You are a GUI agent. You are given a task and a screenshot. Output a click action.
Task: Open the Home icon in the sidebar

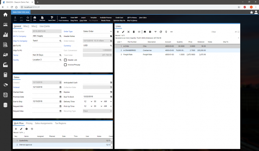5,14
